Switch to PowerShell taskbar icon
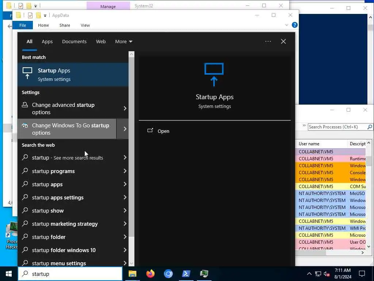The width and height of the screenshot is (374, 281). (186, 274)
